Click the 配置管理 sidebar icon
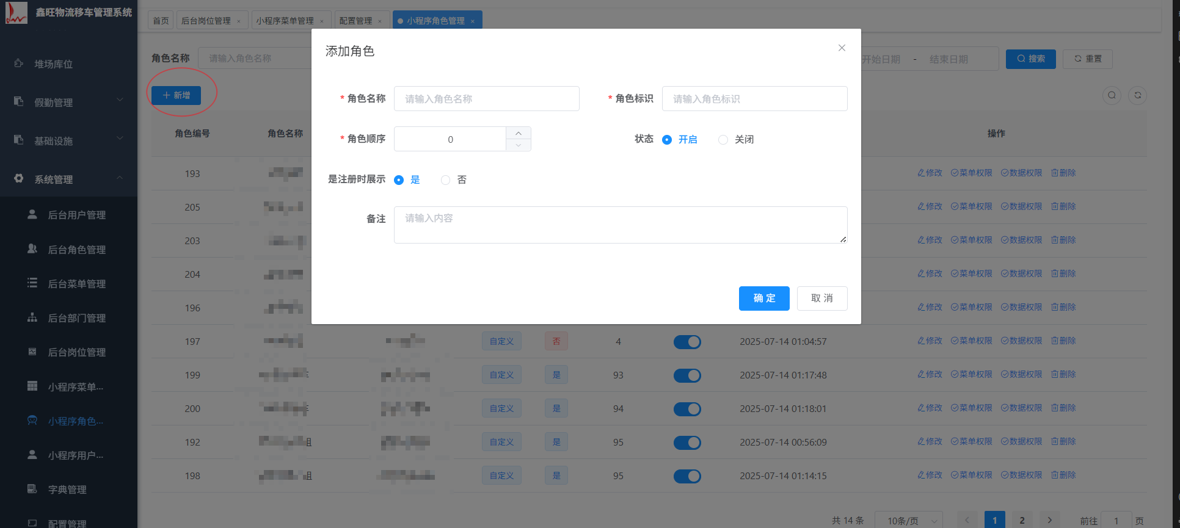 pyautogui.click(x=32, y=523)
